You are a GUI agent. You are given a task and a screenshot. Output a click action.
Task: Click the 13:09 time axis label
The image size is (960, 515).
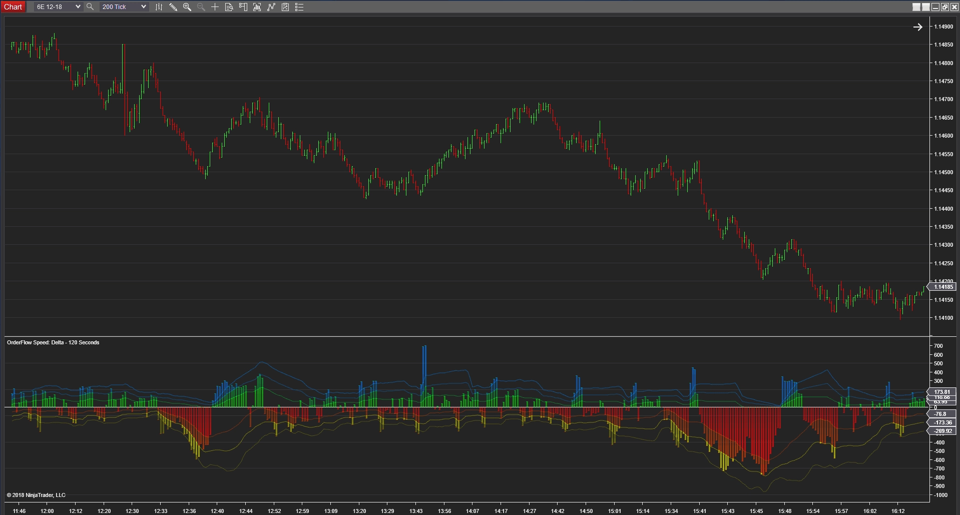(x=331, y=511)
